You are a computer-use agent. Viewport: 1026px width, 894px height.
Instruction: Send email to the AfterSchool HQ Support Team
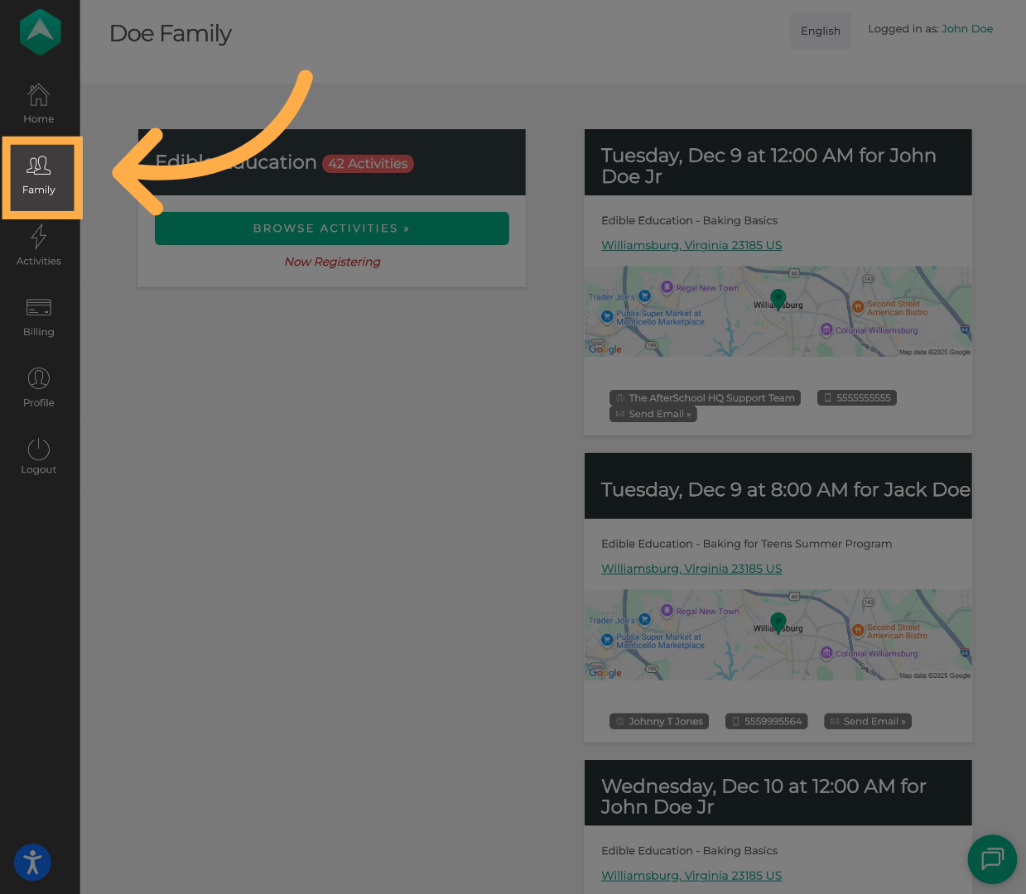[x=653, y=414]
